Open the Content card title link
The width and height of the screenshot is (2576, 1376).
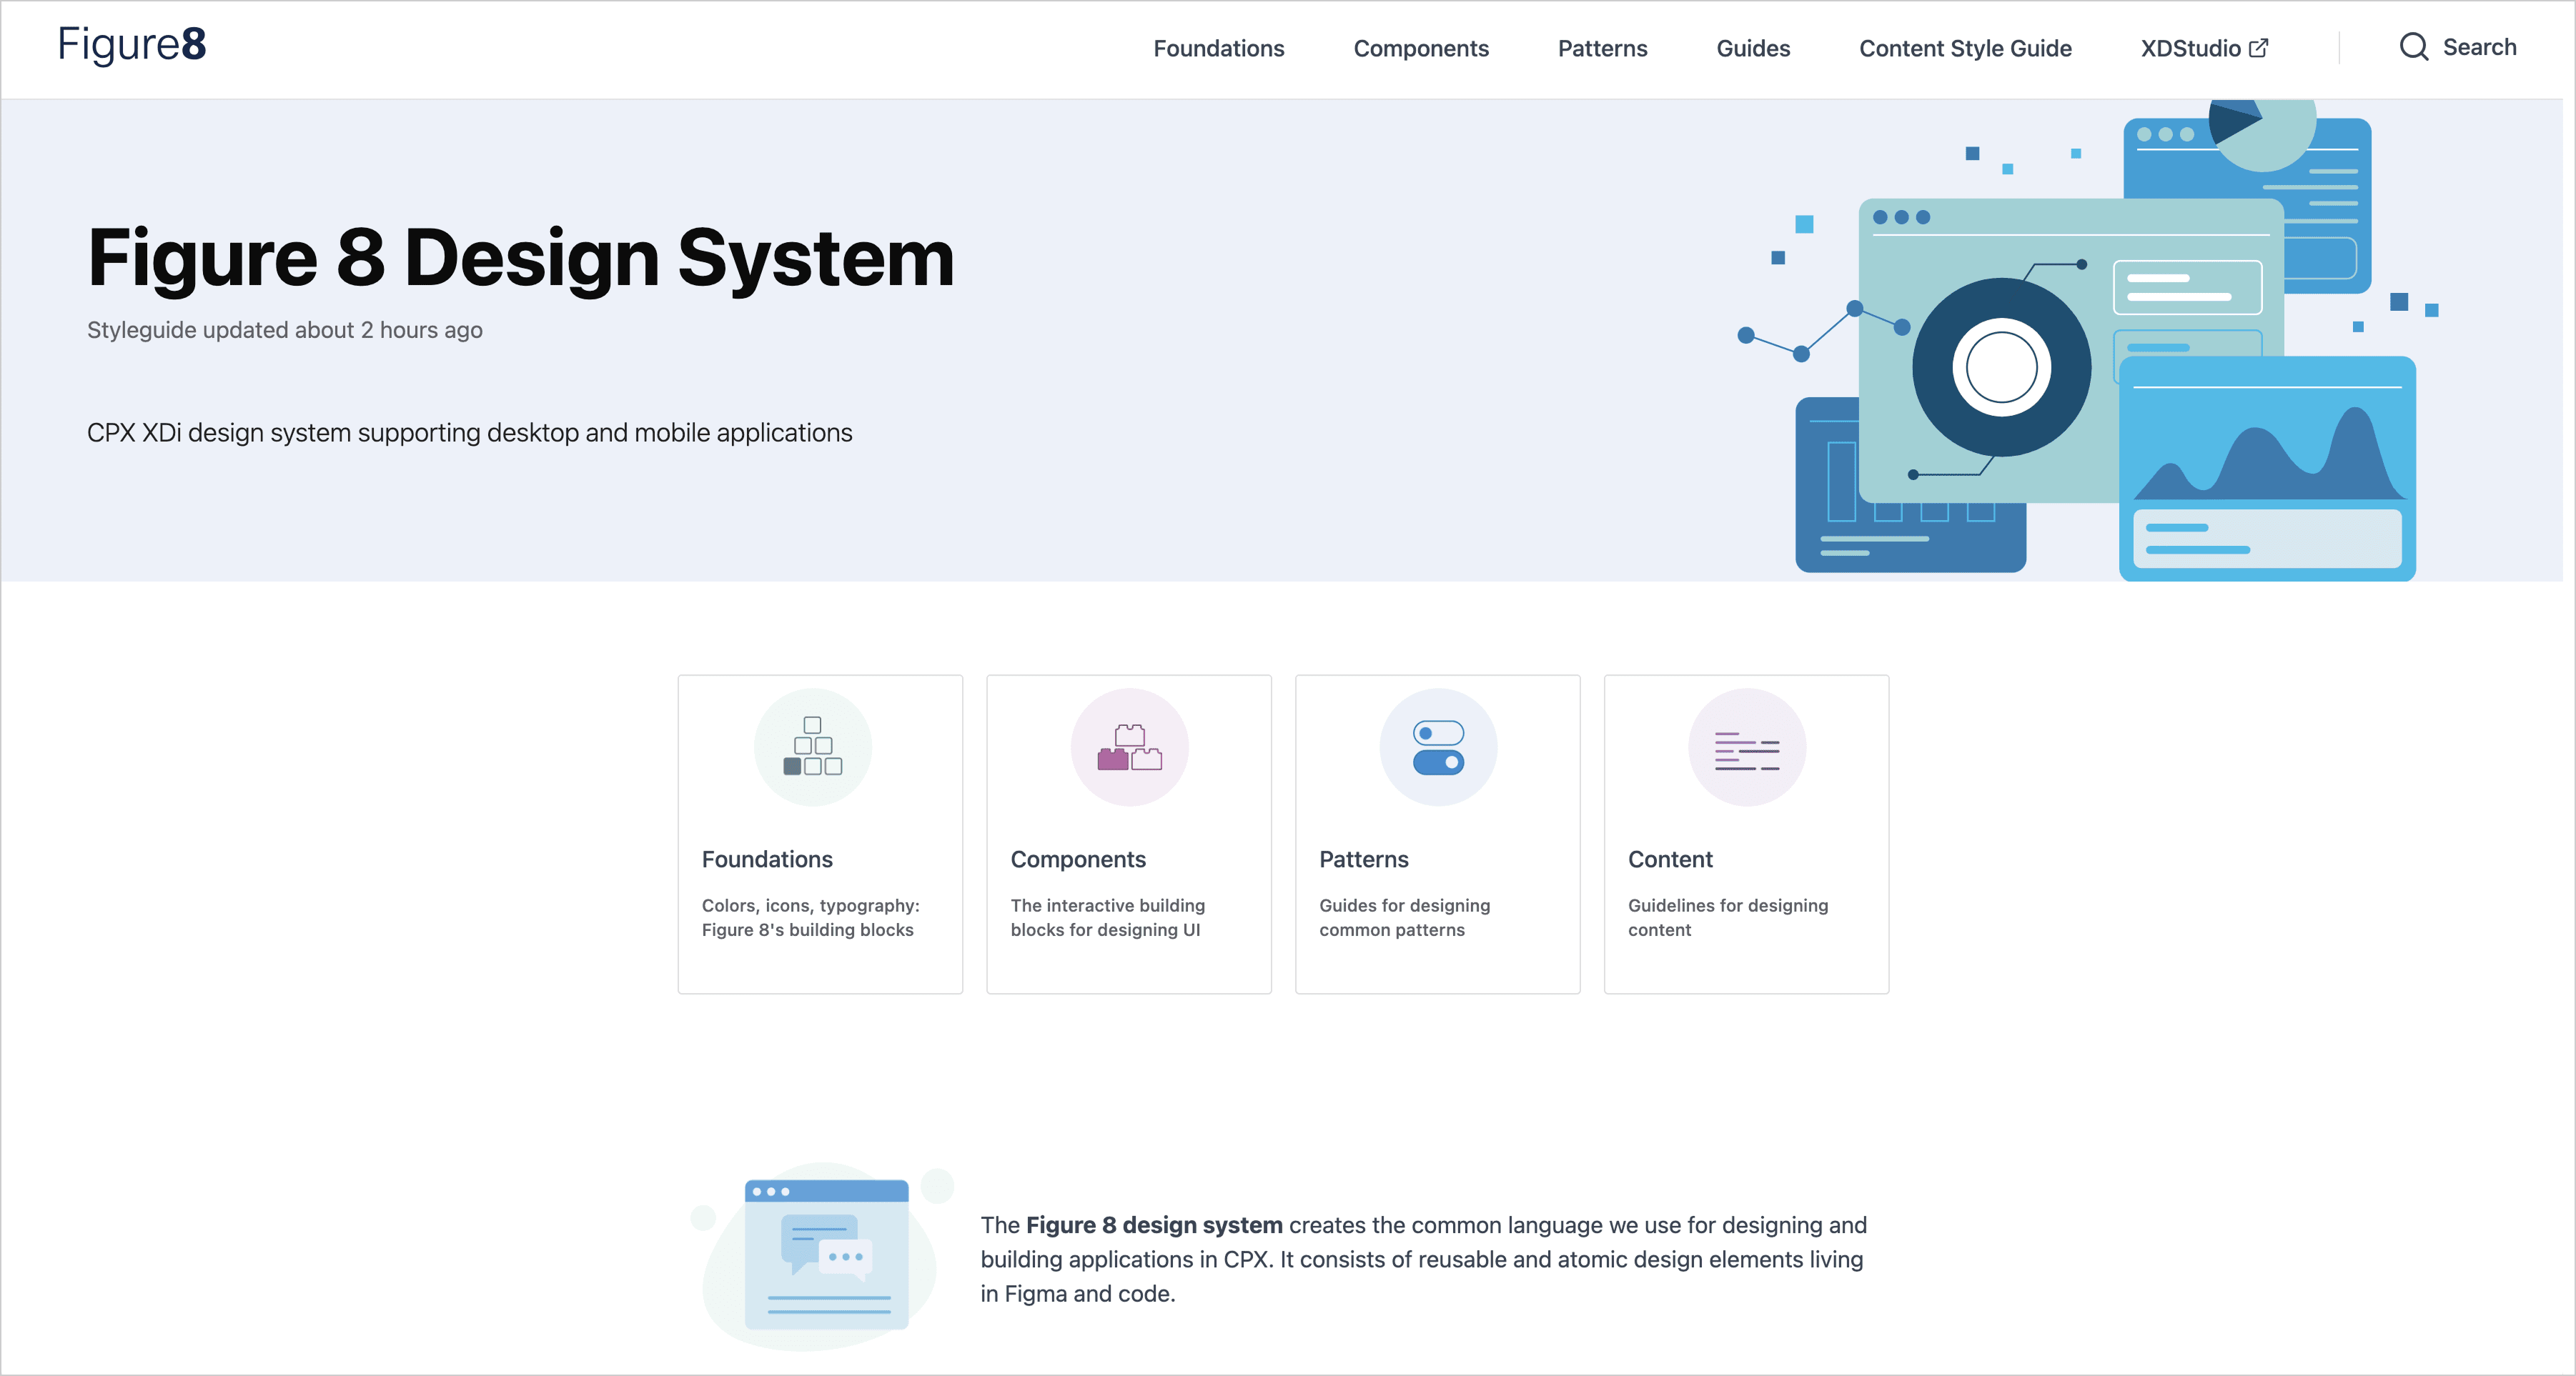[1670, 859]
